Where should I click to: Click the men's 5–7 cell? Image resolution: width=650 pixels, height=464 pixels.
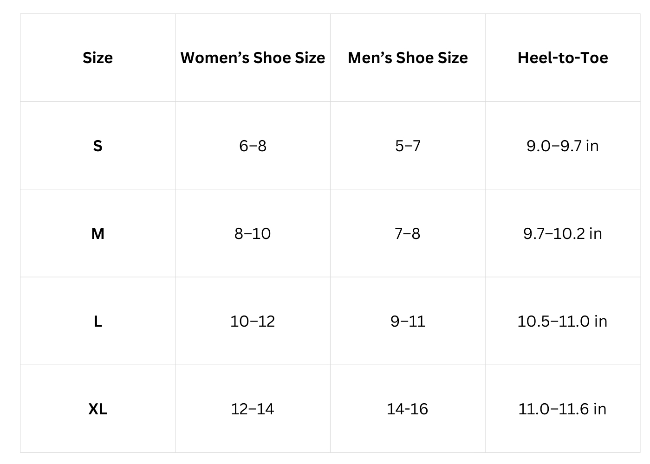pyautogui.click(x=408, y=146)
